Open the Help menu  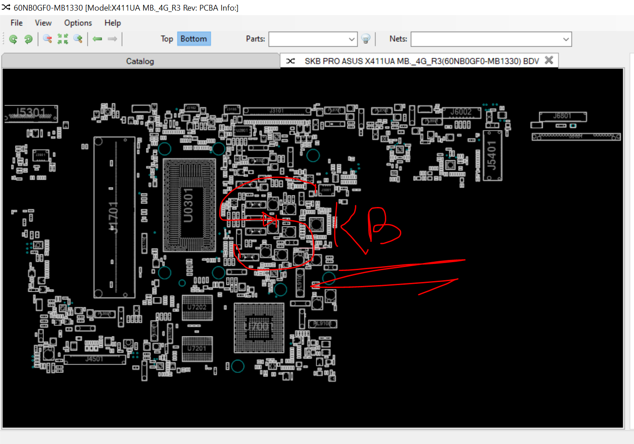coord(112,23)
